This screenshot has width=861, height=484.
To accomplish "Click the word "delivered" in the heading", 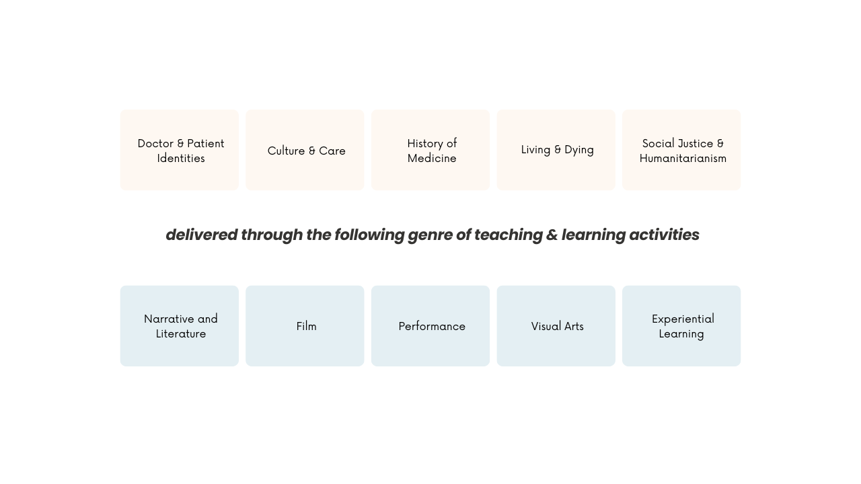I will (x=201, y=235).
